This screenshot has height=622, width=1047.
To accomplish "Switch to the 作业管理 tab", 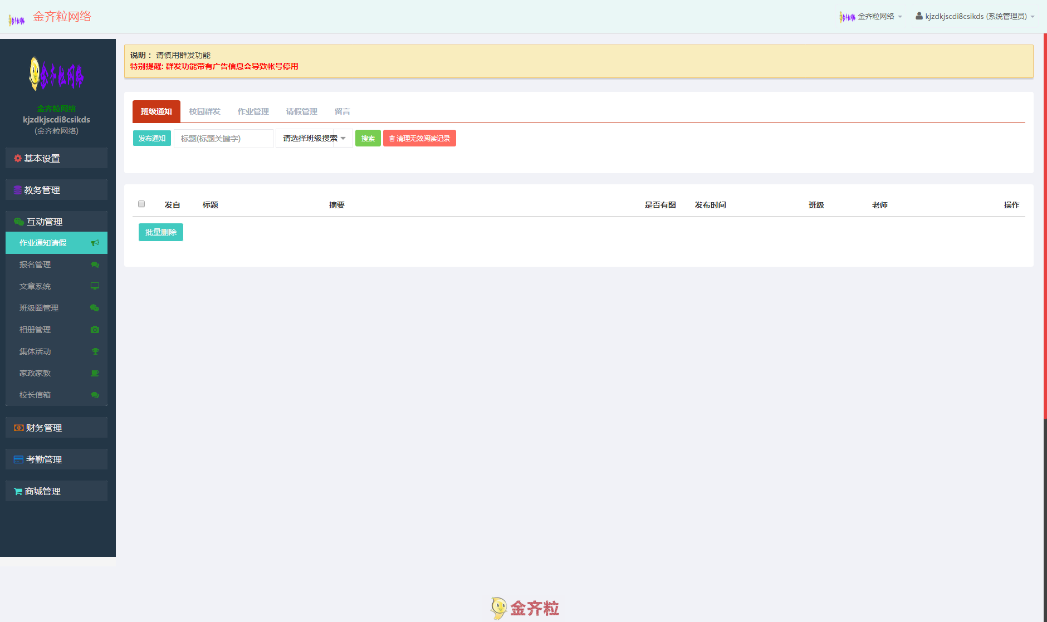I will click(x=253, y=111).
